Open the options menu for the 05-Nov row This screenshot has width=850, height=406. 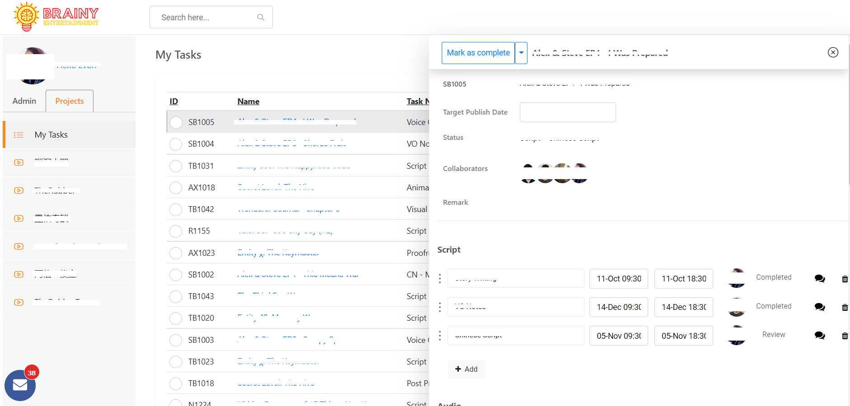click(440, 336)
